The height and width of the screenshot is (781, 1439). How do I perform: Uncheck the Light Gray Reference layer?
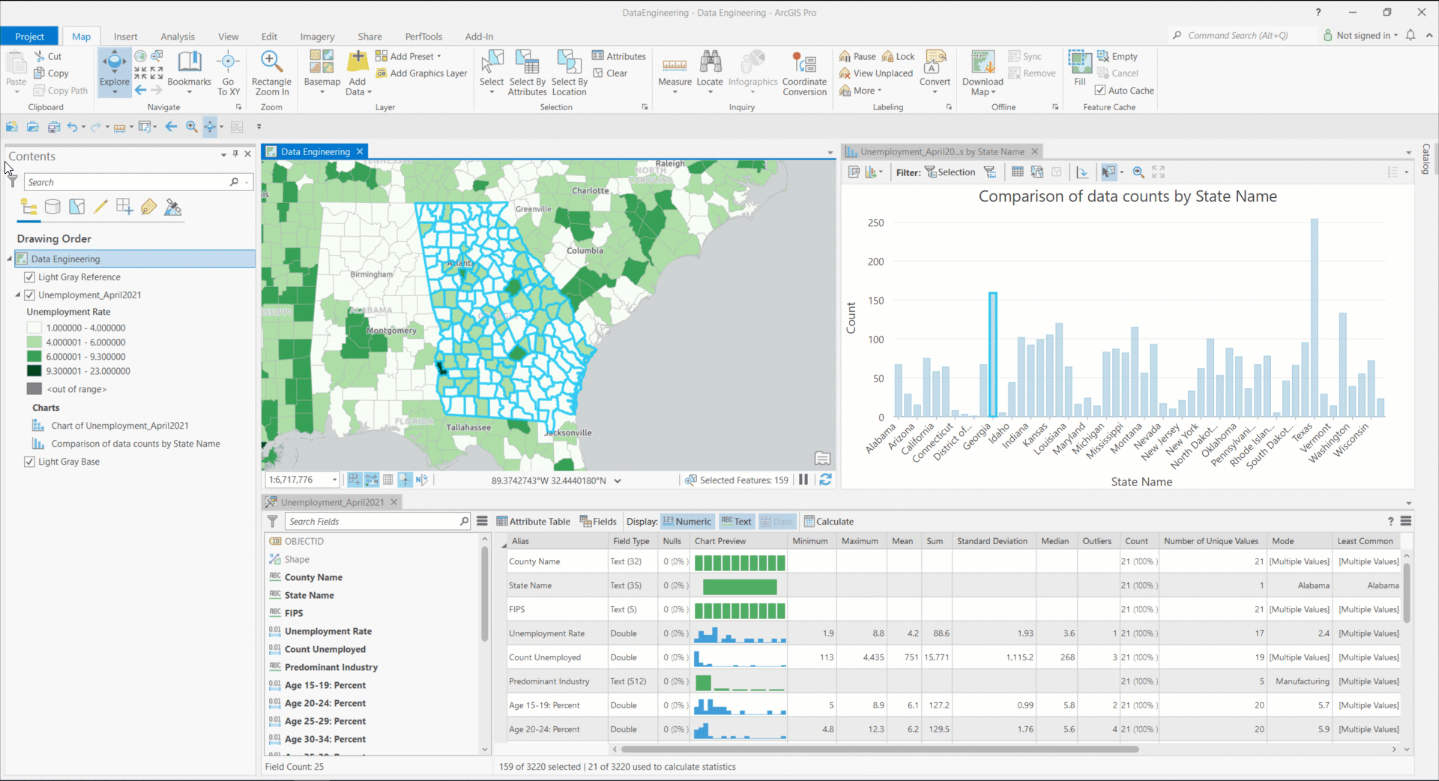[28, 277]
